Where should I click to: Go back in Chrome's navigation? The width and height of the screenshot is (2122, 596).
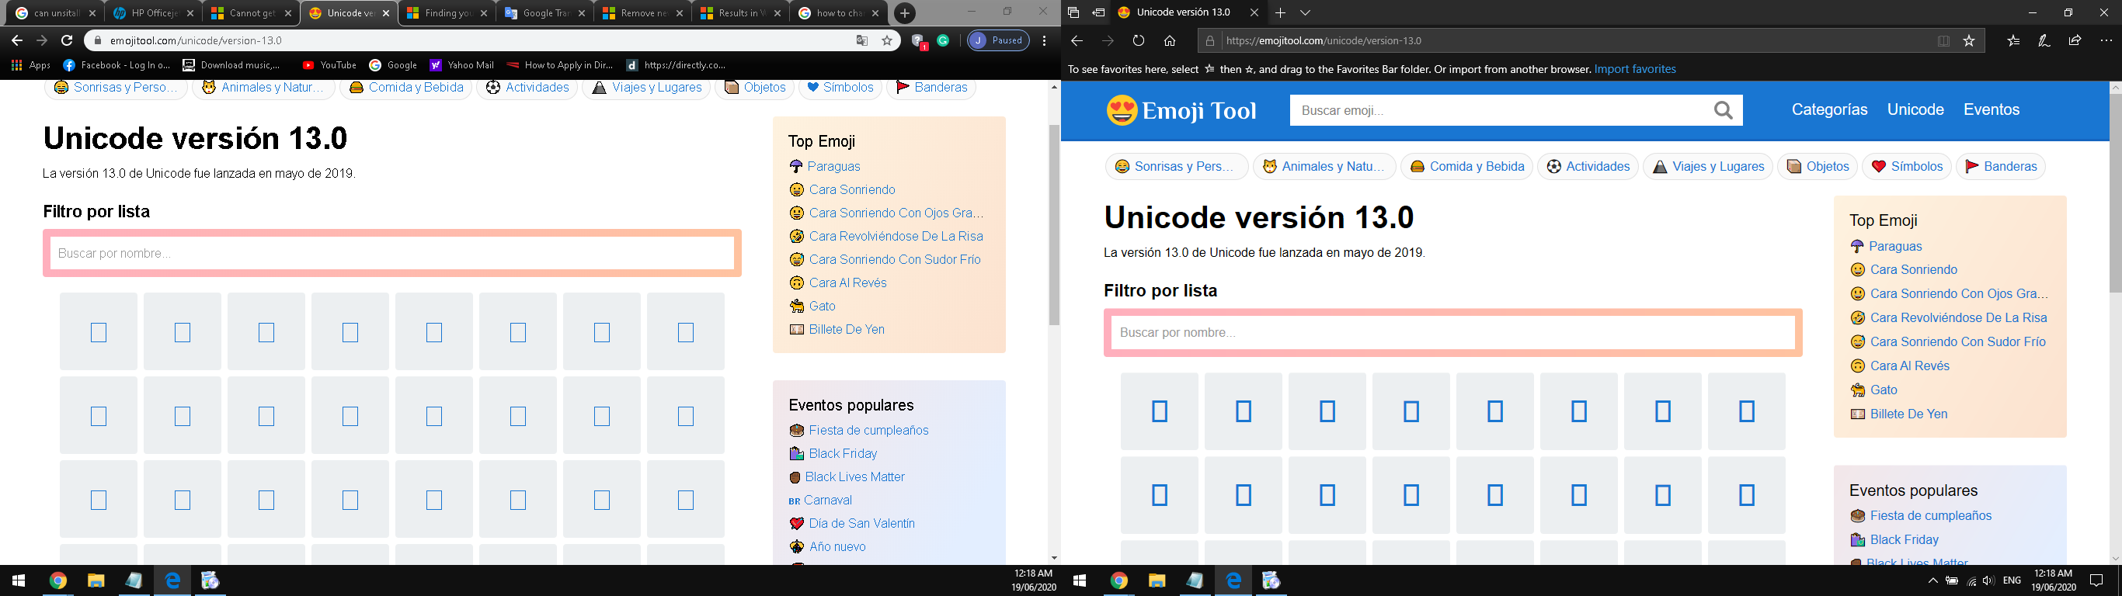[16, 40]
